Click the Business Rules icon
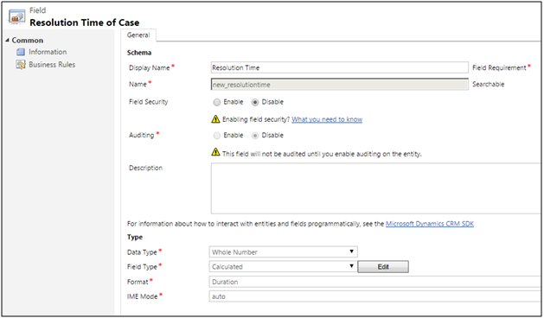The height and width of the screenshot is (318, 544). pos(21,65)
